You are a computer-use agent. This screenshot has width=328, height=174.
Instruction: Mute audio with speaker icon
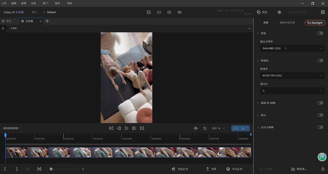click(196, 128)
